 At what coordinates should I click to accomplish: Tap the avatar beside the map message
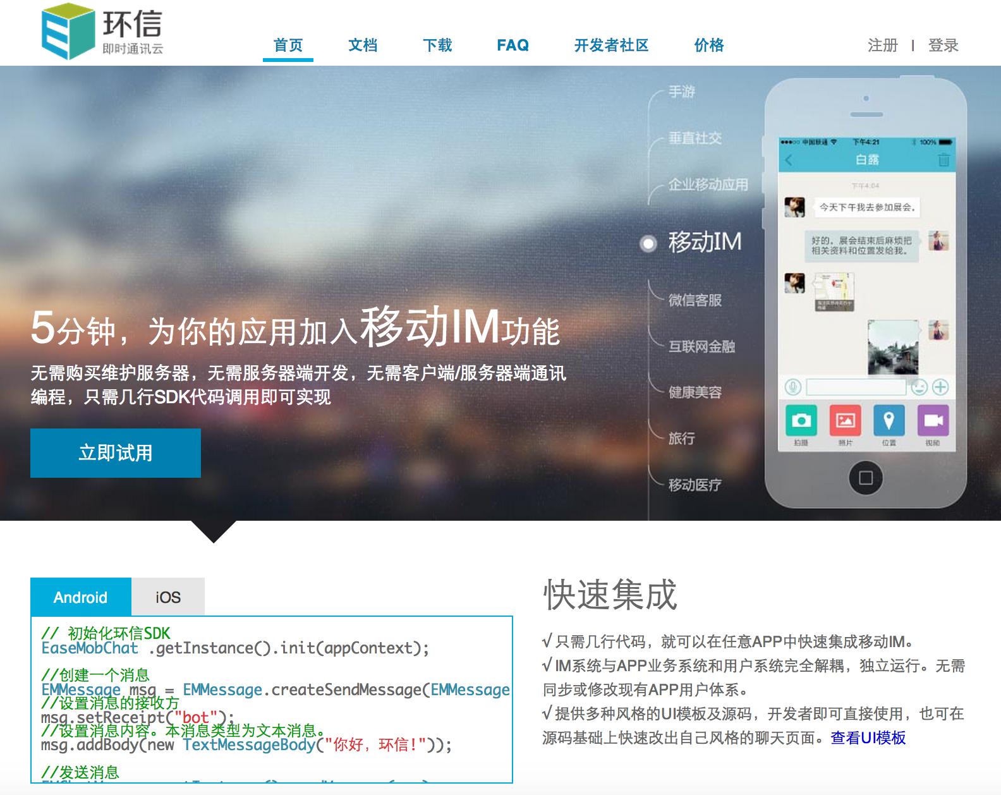click(794, 283)
